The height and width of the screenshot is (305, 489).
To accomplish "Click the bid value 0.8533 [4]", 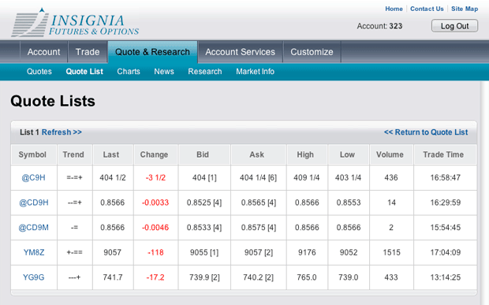I will pyautogui.click(x=204, y=228).
